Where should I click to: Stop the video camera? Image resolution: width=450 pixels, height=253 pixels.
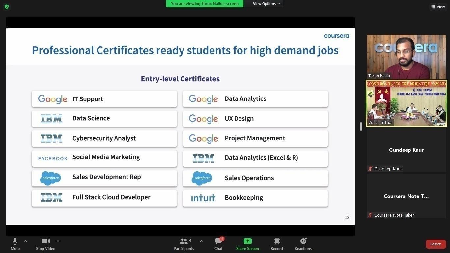click(45, 244)
